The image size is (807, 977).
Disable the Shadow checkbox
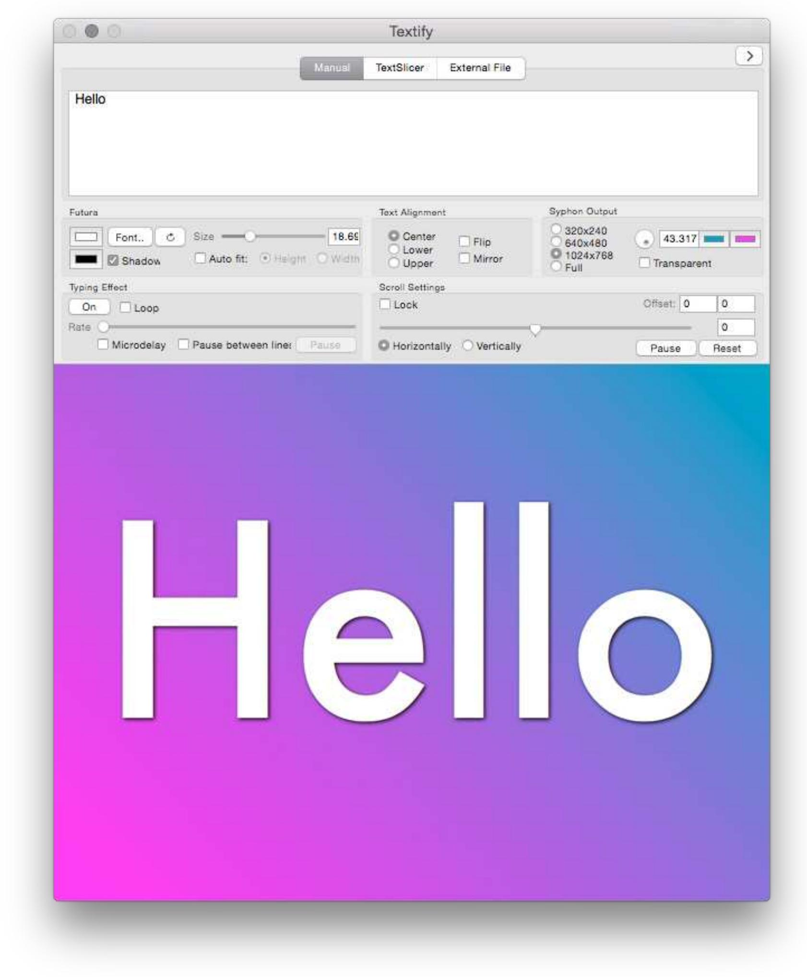(x=113, y=260)
